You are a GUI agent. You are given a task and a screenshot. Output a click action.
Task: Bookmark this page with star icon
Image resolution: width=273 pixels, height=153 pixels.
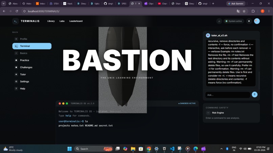coord(244,11)
